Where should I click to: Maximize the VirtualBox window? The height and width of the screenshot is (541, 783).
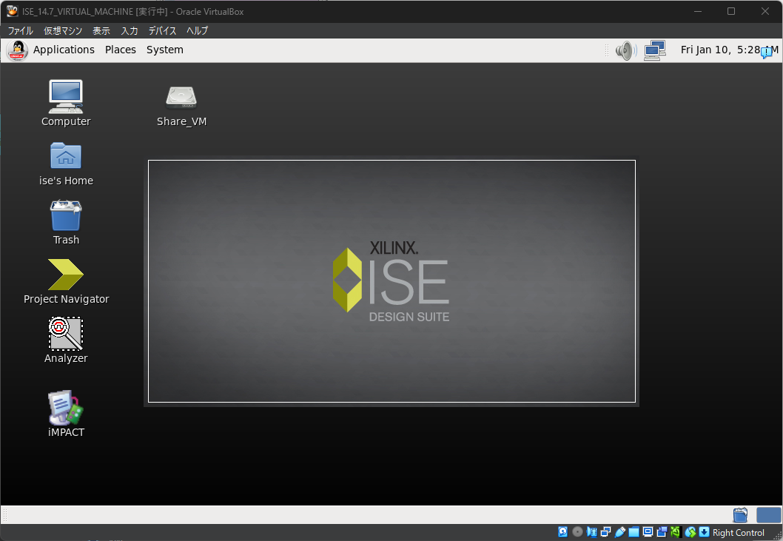tap(731, 11)
